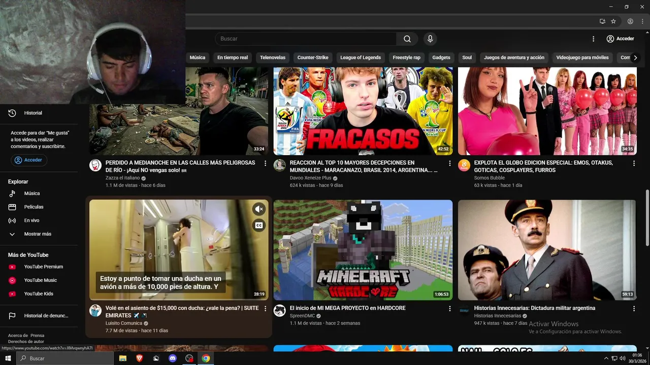The width and height of the screenshot is (650, 365).
Task: Open more options for Minecraft Hardcore video
Action: click(449, 309)
